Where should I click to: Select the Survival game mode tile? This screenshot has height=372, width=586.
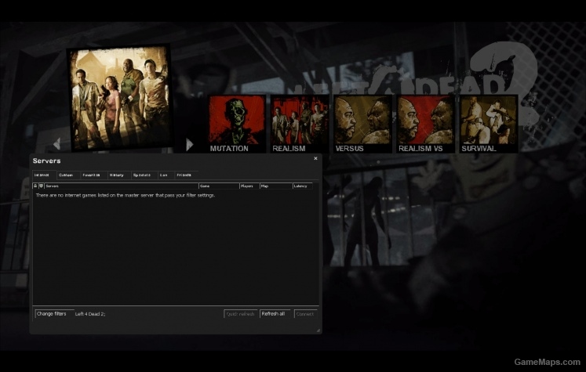coord(488,123)
